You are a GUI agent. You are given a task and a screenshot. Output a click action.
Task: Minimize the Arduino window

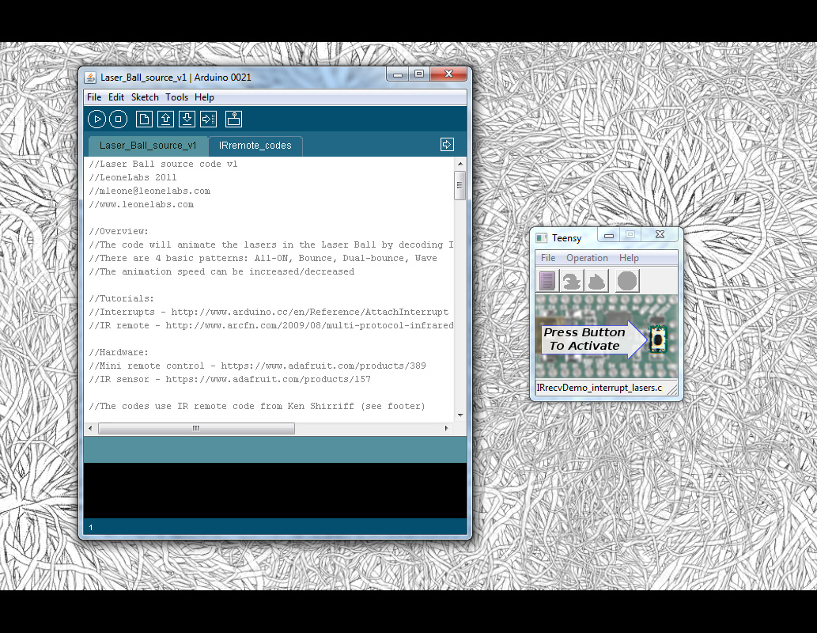(398, 74)
